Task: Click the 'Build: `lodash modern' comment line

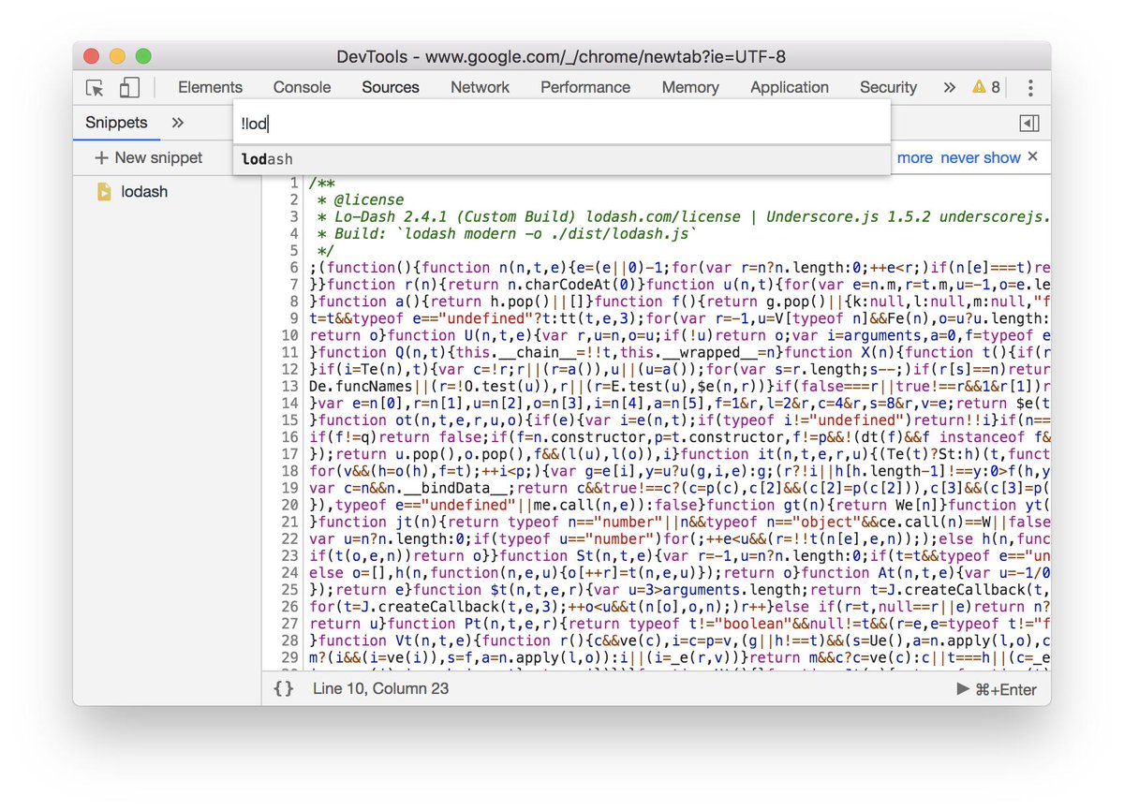Action: (507, 233)
